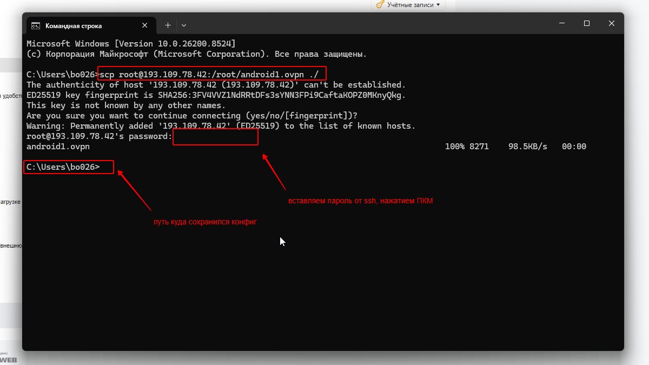Click the '100% 8271' transfer progress value
This screenshot has height=365, width=649.
pyautogui.click(x=467, y=147)
